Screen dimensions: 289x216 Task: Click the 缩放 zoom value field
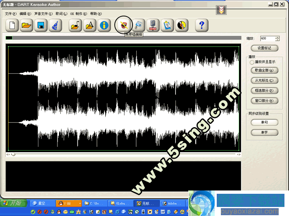pyautogui.click(x=268, y=38)
